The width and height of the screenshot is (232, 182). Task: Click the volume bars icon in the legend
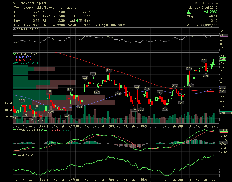[x=14, y=63]
